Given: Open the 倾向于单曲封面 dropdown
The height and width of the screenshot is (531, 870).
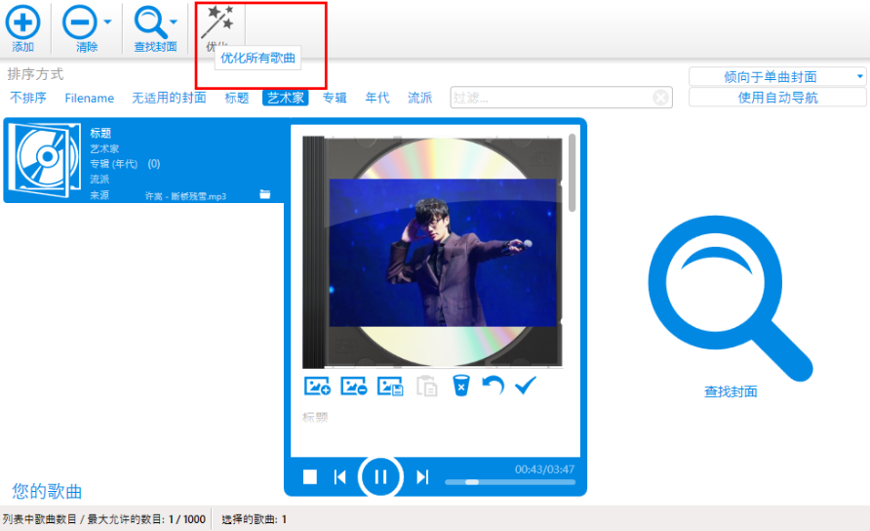Looking at the screenshot, I should [777, 77].
